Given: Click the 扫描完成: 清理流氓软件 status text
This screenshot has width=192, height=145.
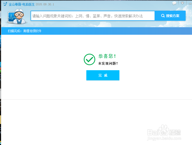Looking at the screenshot, I should pos(25,31).
